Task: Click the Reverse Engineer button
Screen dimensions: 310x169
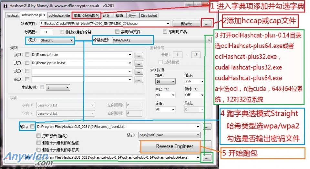Action: pos(175,146)
